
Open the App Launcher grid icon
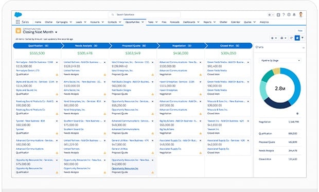17,22
